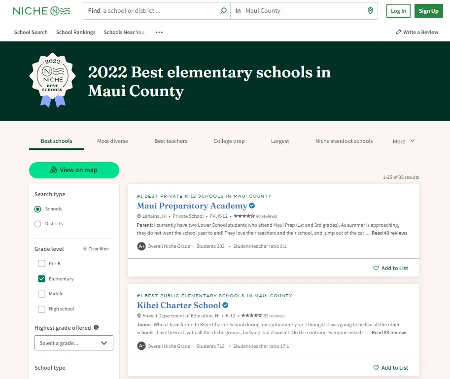Open the three-dot more navigation menu

point(159,32)
